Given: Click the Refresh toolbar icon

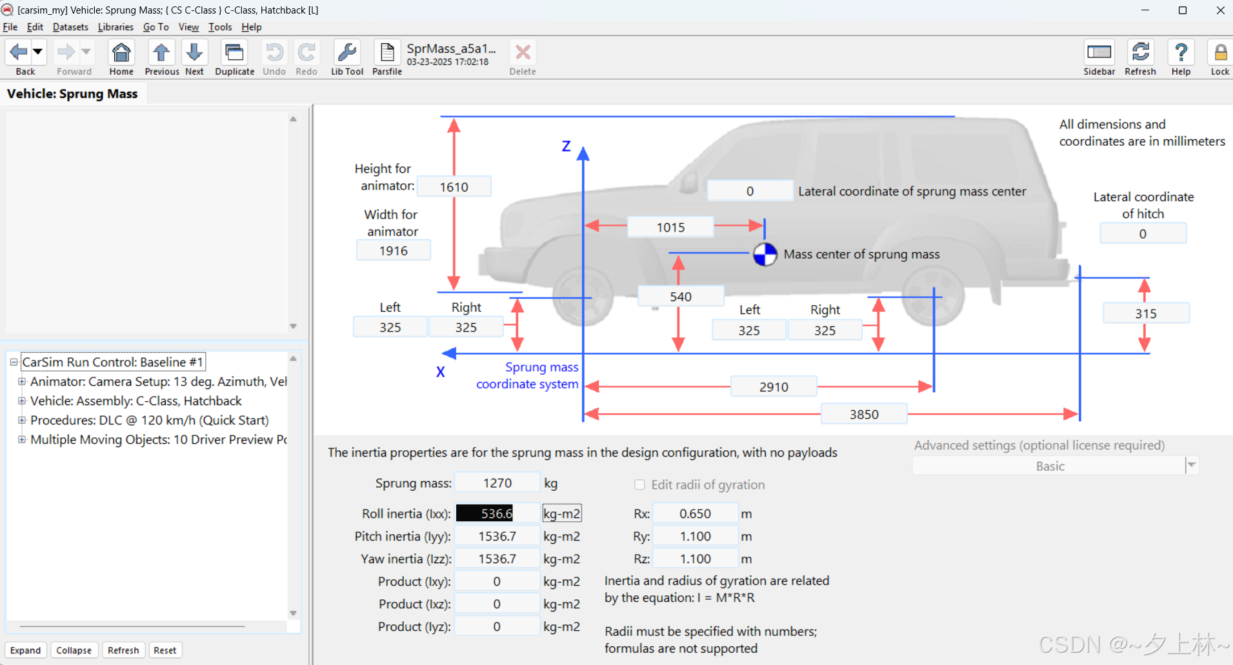Looking at the screenshot, I should [x=1140, y=52].
